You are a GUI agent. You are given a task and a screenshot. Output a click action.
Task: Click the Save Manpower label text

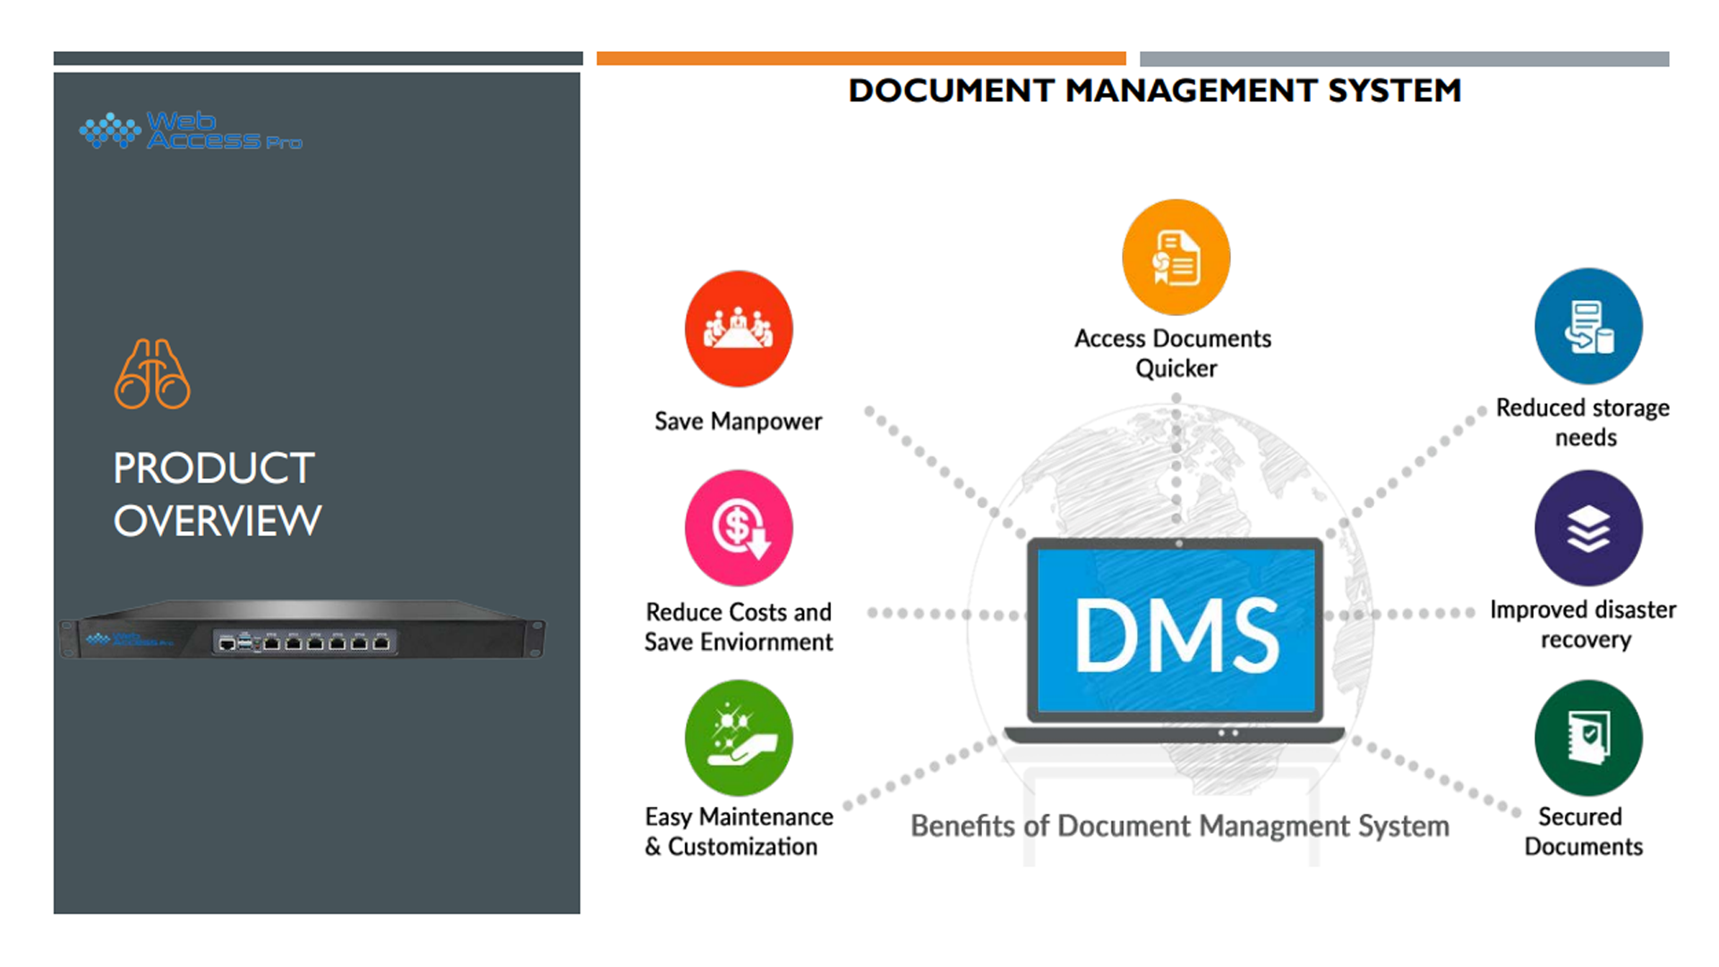point(738,422)
